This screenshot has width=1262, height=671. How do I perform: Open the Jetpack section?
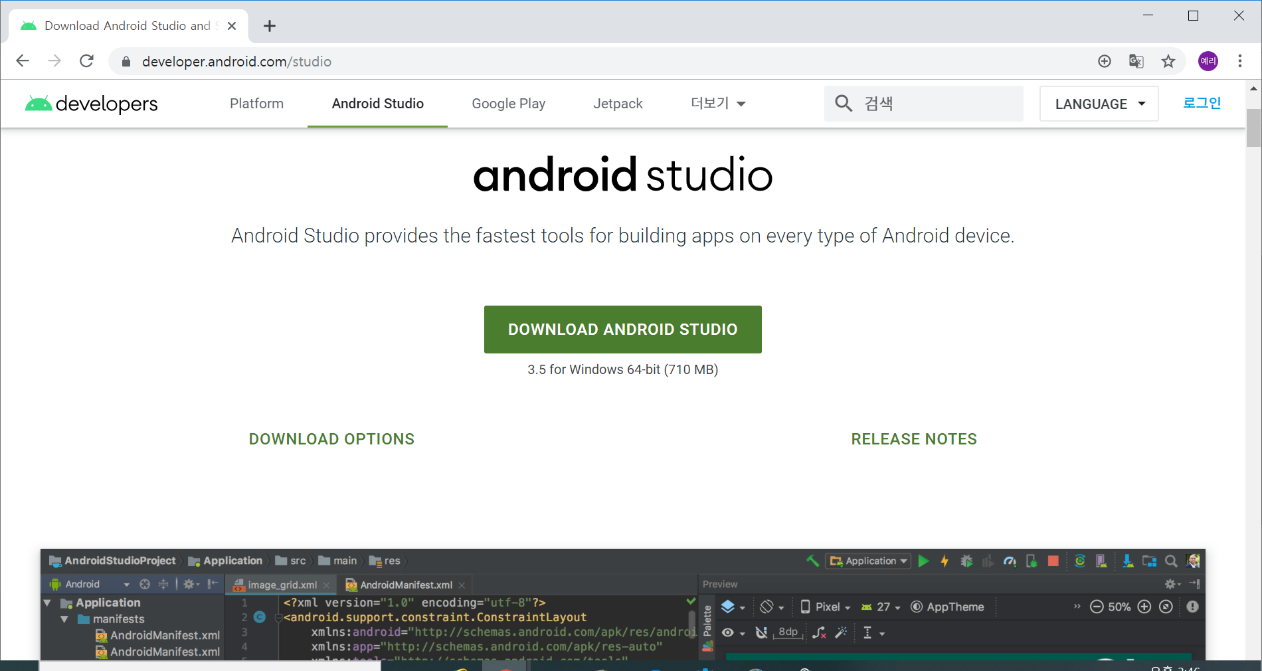618,104
